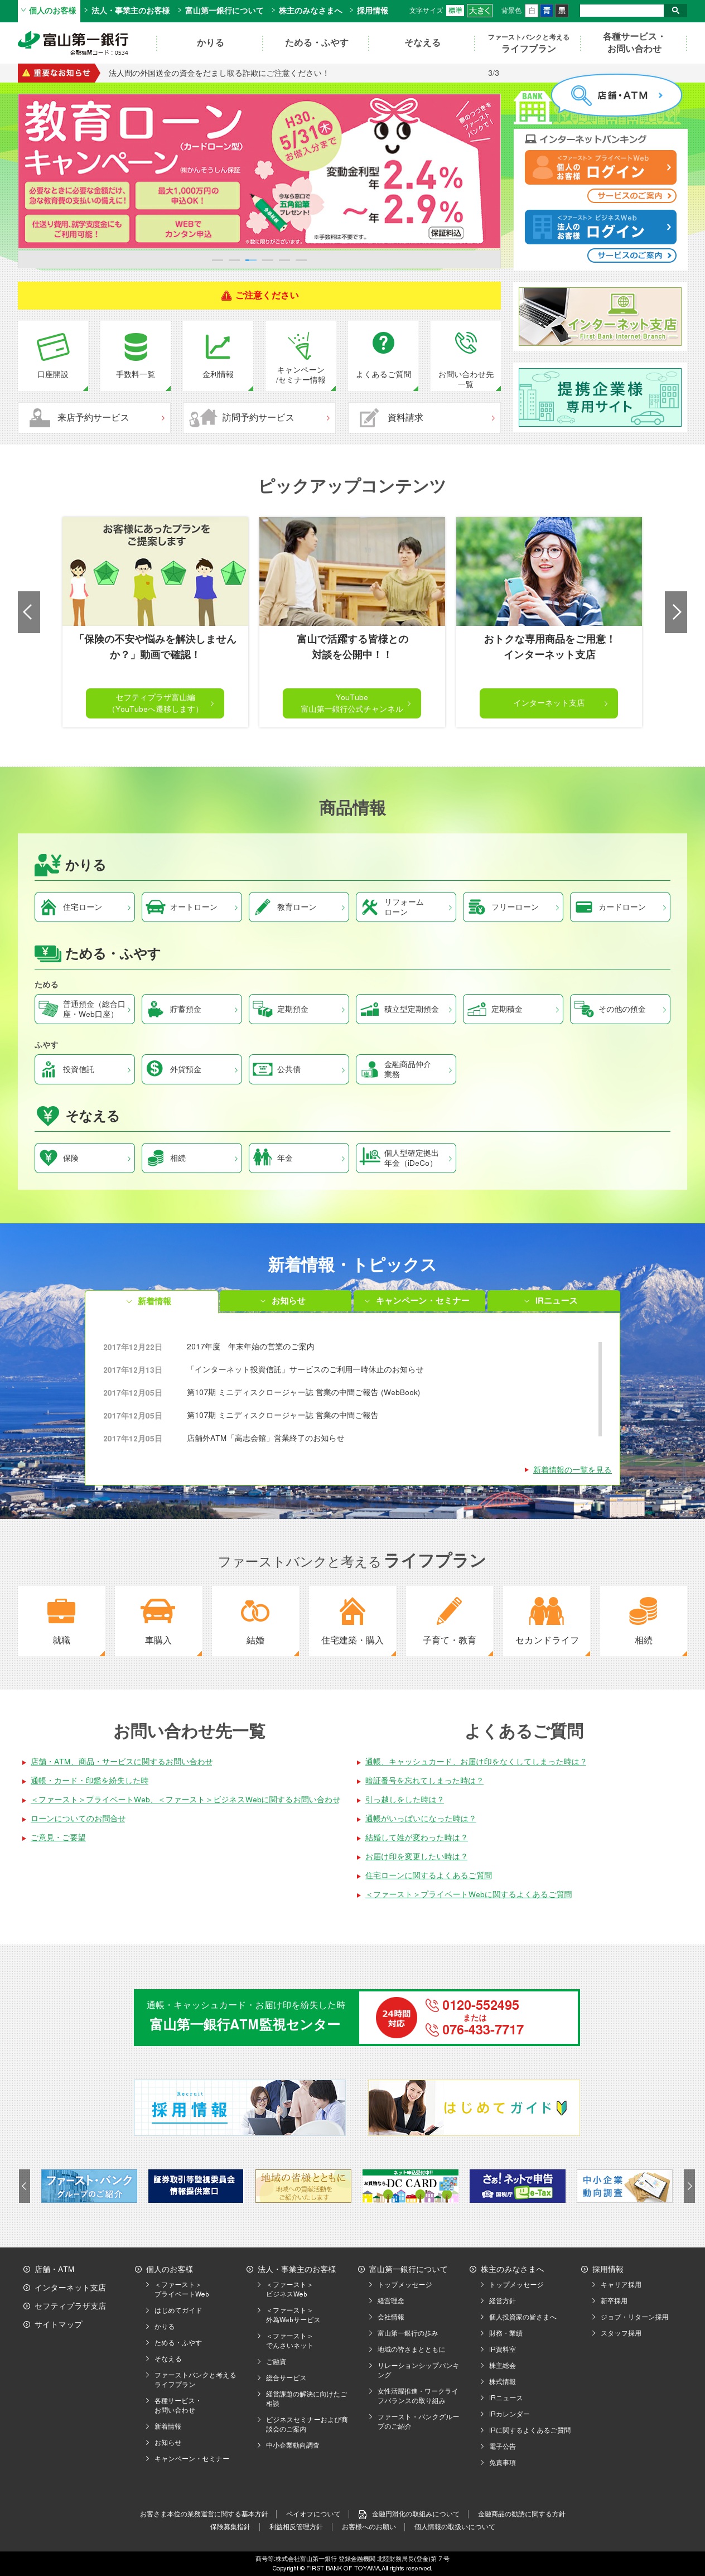Click the 住宅ローン product button
This screenshot has height=2576, width=705.
pos(84,907)
